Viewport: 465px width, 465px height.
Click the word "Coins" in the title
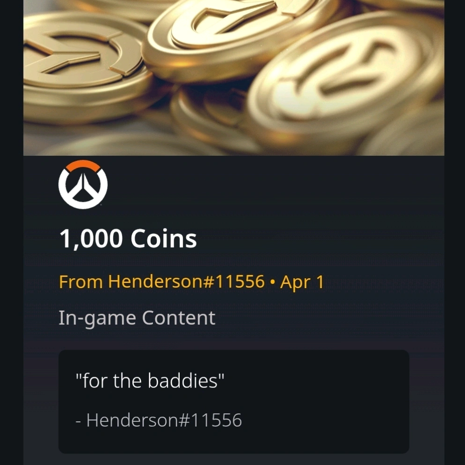(x=163, y=238)
